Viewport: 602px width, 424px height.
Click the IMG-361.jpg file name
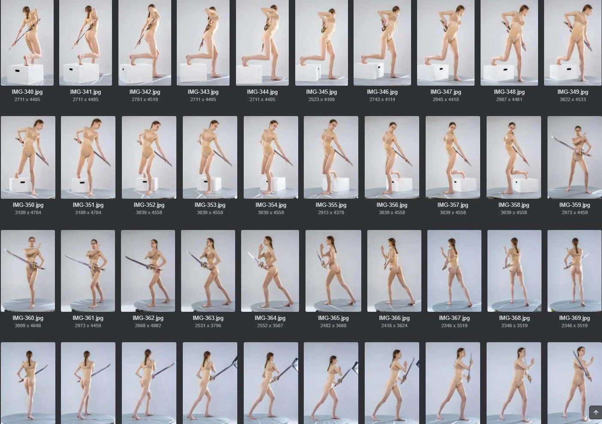coord(88,318)
